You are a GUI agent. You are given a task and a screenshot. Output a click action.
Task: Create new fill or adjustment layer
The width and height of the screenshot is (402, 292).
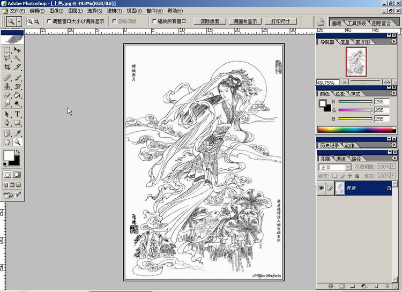coord(364,286)
